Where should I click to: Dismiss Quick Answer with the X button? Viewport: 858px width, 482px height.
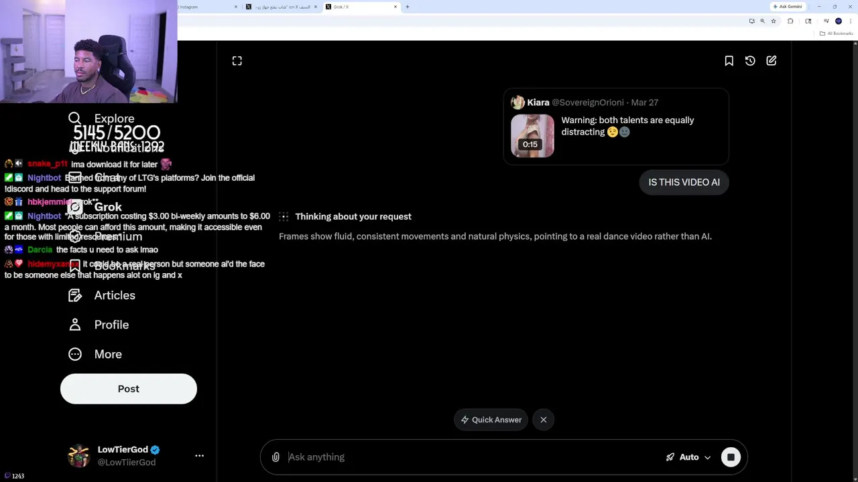[x=544, y=420]
